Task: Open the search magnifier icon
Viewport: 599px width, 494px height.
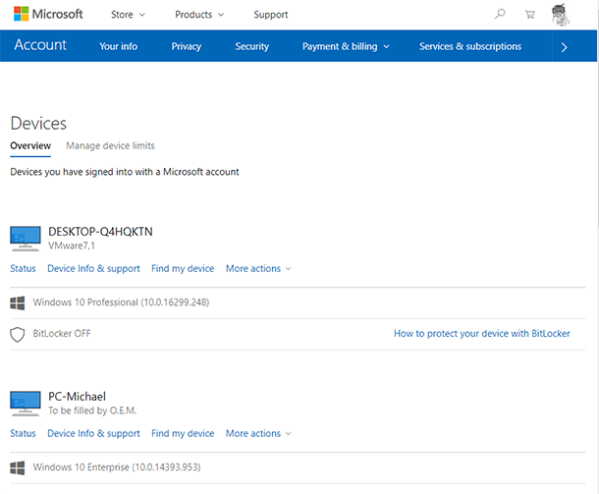Action: click(x=500, y=14)
